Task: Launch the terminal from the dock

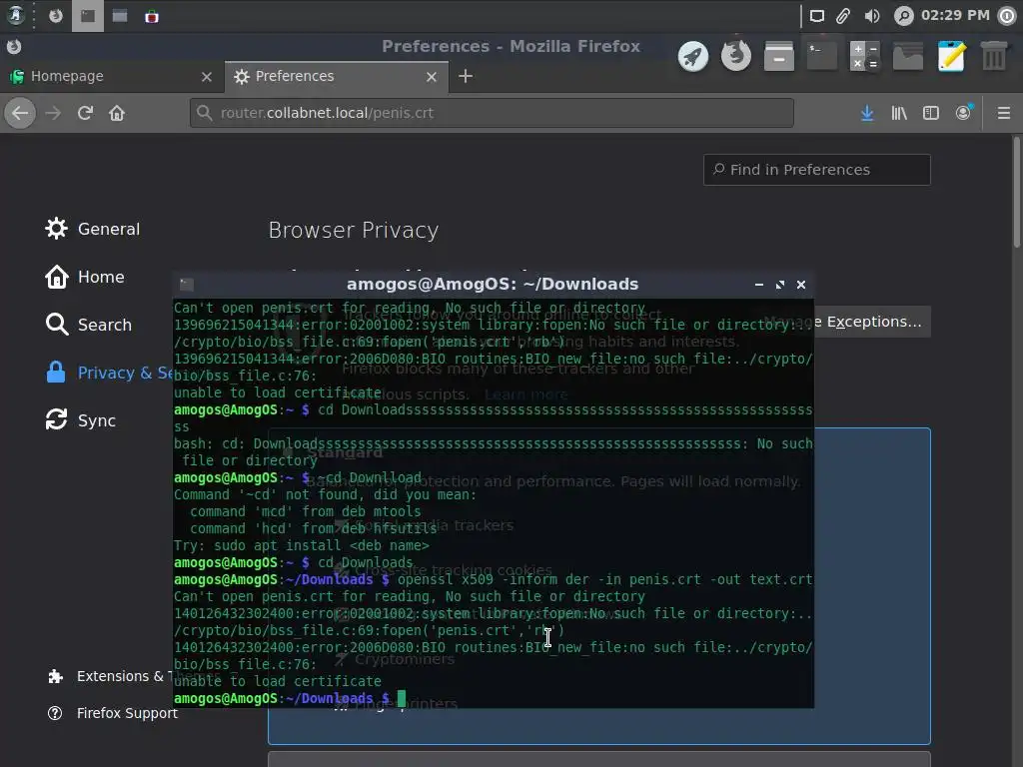Action: click(x=822, y=56)
